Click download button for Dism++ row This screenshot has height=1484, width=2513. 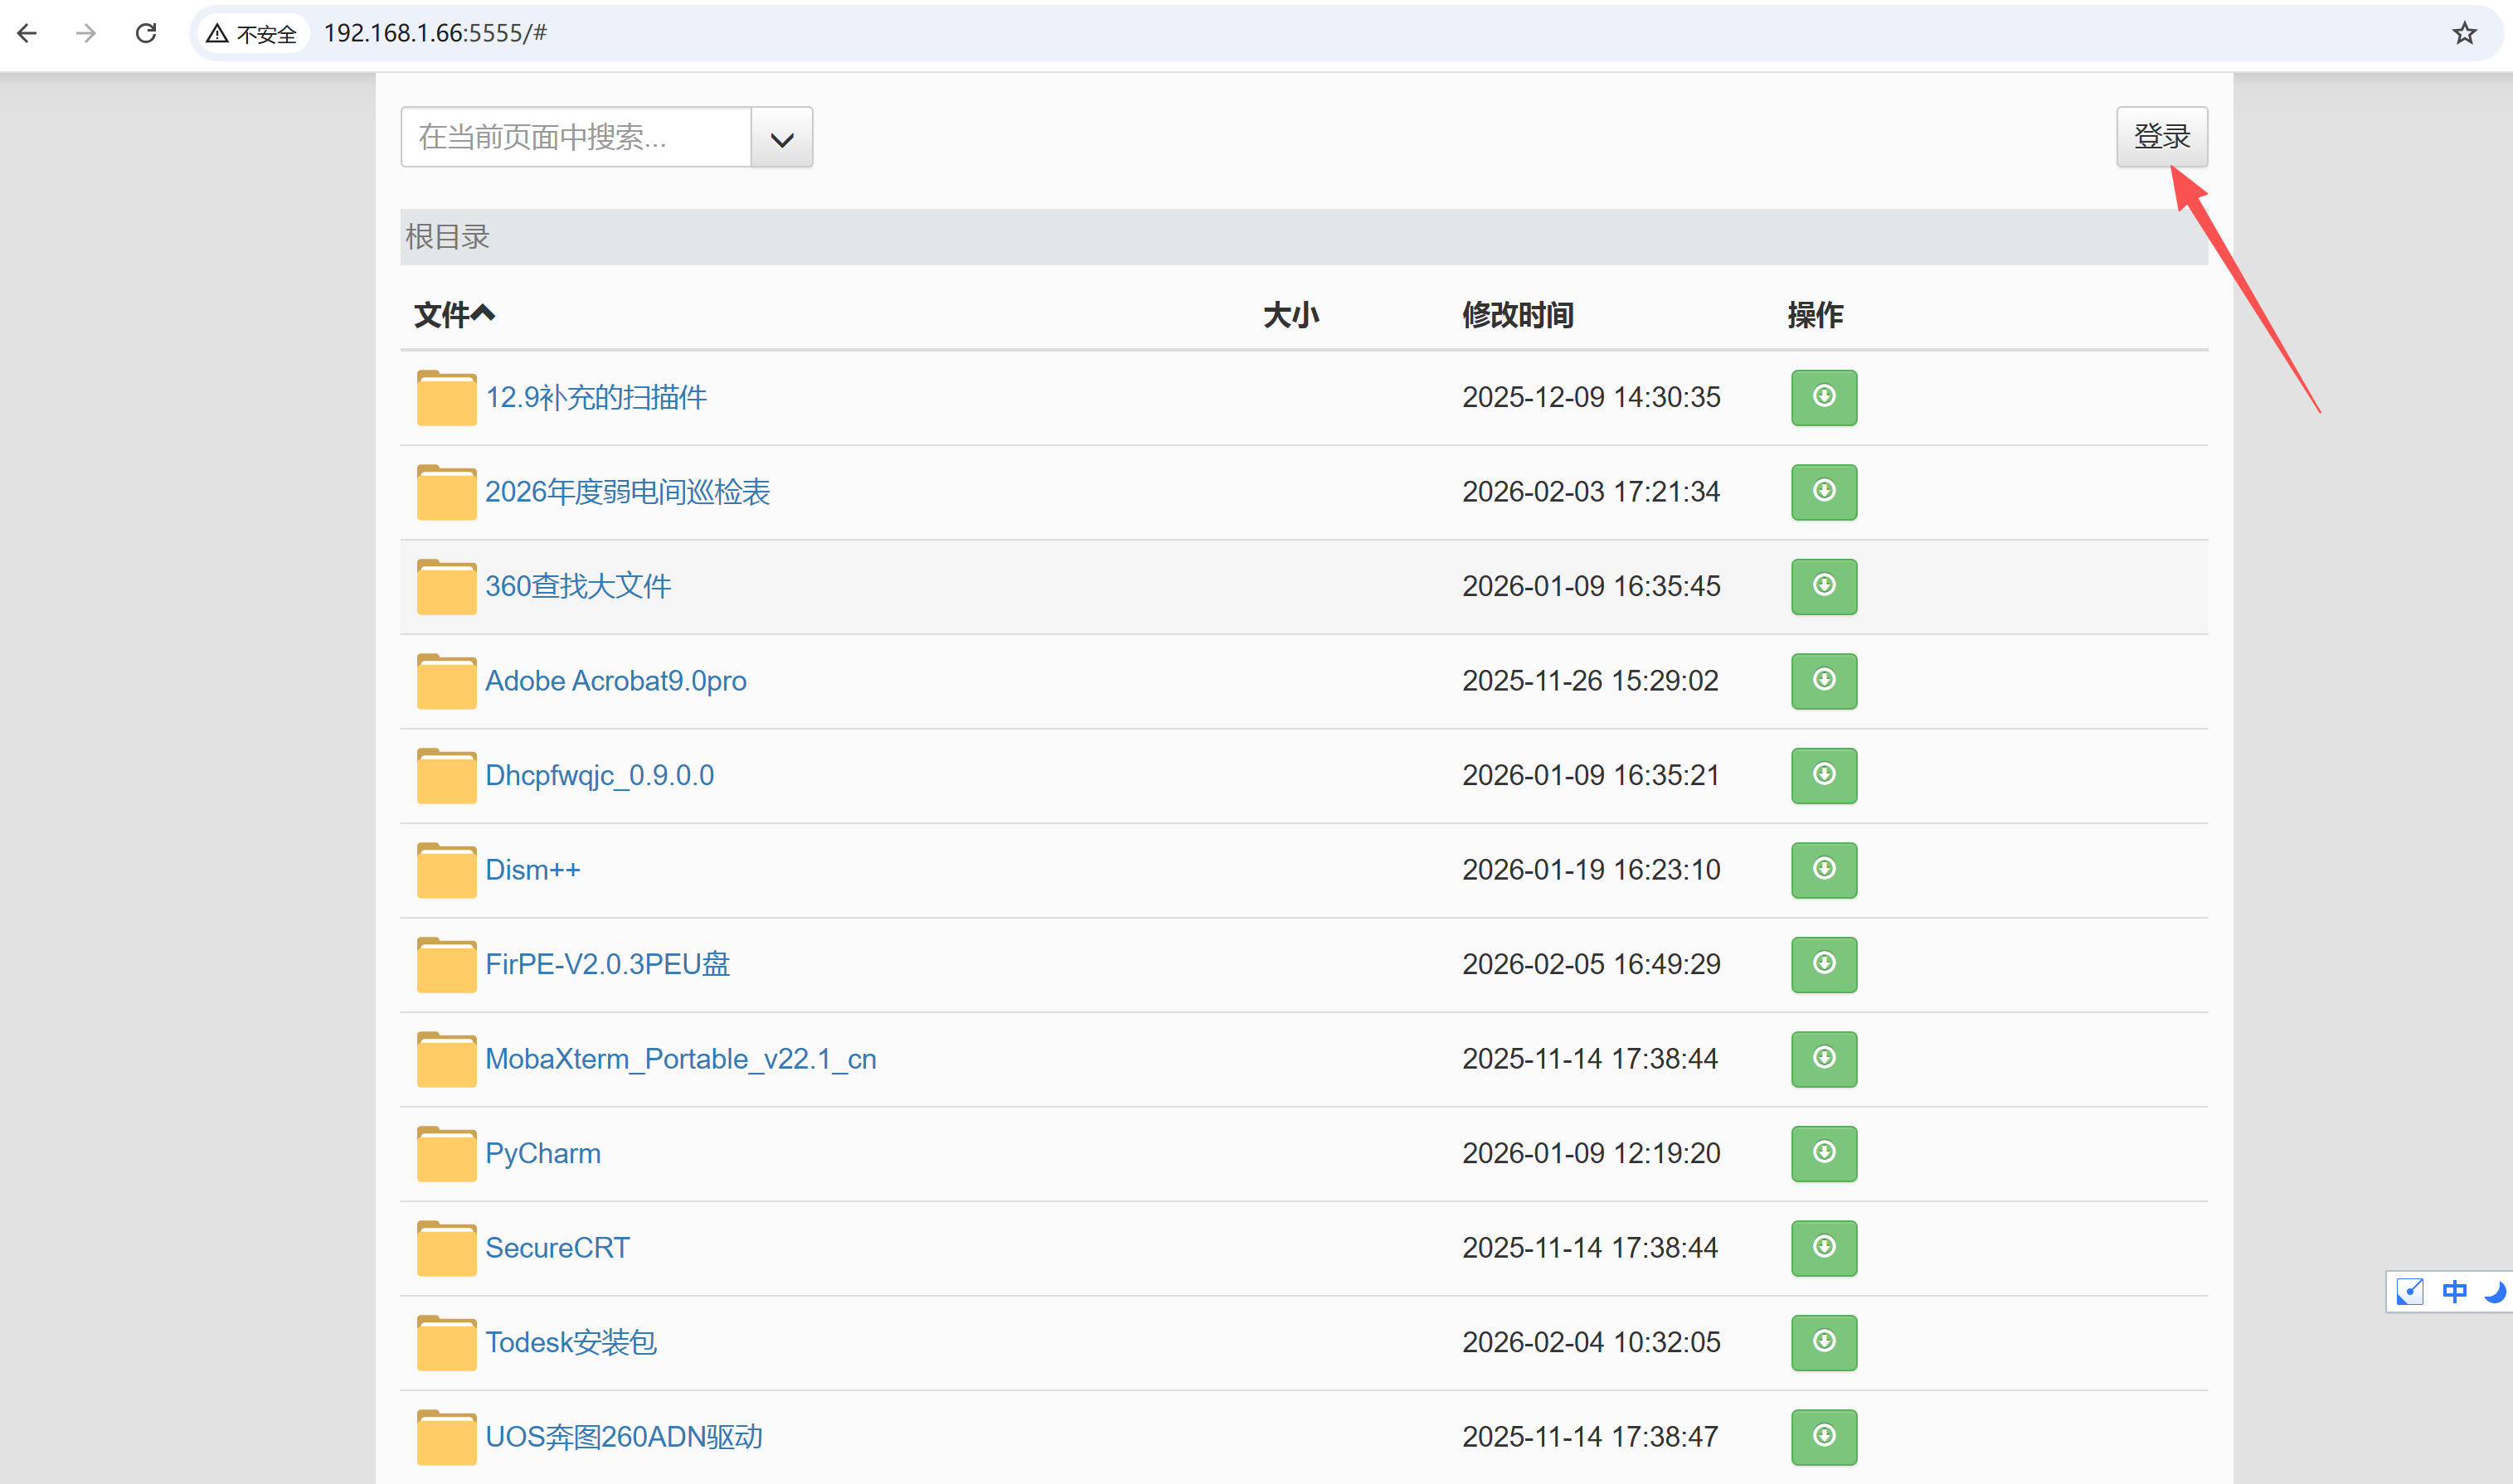(x=1823, y=869)
